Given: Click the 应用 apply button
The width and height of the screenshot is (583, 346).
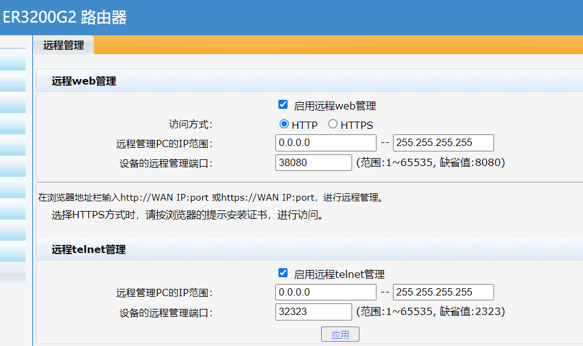Looking at the screenshot, I should click(340, 334).
